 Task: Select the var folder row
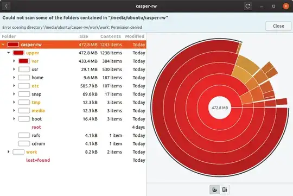tap(73, 61)
